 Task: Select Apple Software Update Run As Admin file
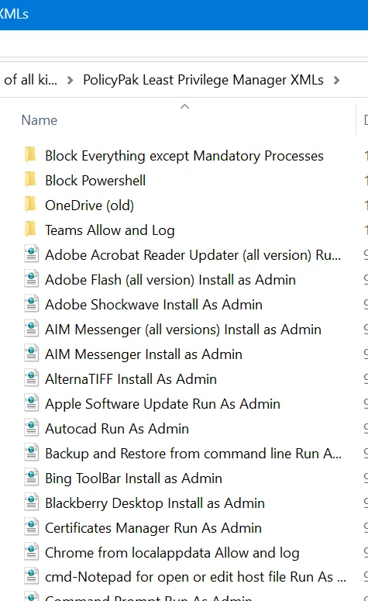pos(163,404)
